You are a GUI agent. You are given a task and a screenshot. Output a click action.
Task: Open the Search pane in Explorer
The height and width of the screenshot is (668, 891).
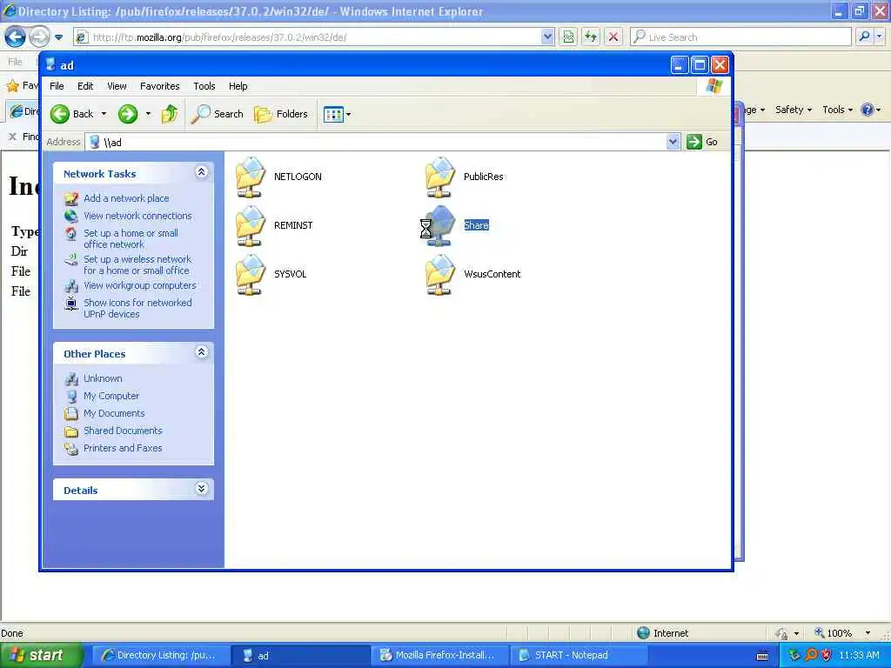click(217, 114)
